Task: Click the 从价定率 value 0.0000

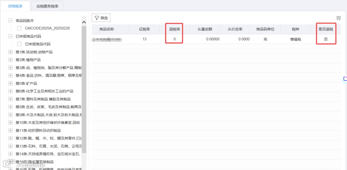Action: click(244, 39)
